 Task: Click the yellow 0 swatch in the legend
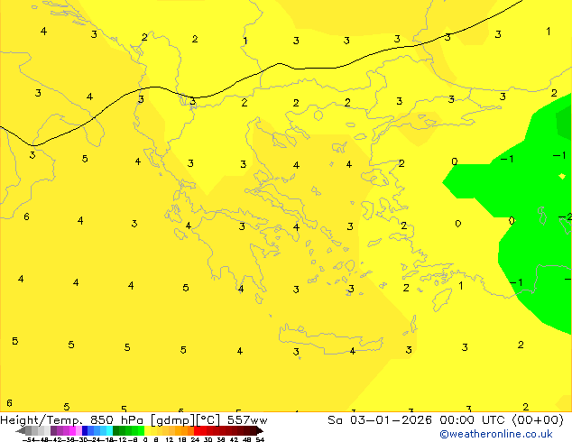[x=148, y=430]
